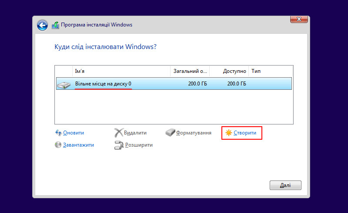Click the 200.0 ГБ available space cell

[x=237, y=84]
